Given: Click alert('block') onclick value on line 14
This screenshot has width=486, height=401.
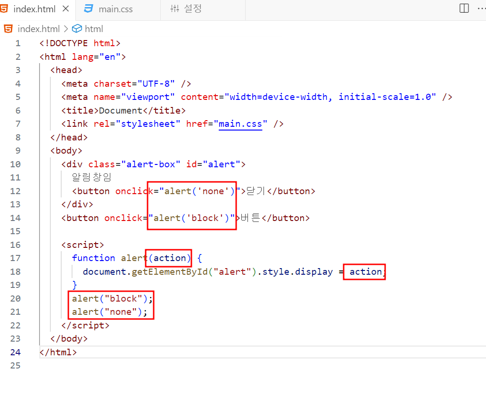Looking at the screenshot, I should [x=192, y=218].
